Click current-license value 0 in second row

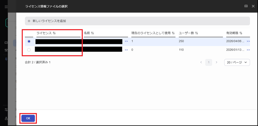pyautogui.click(x=132, y=50)
